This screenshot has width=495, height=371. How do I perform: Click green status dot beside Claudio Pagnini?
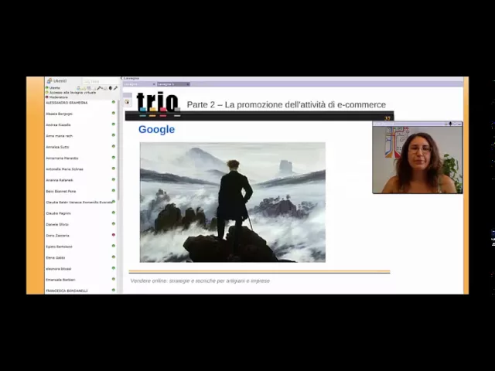click(114, 213)
